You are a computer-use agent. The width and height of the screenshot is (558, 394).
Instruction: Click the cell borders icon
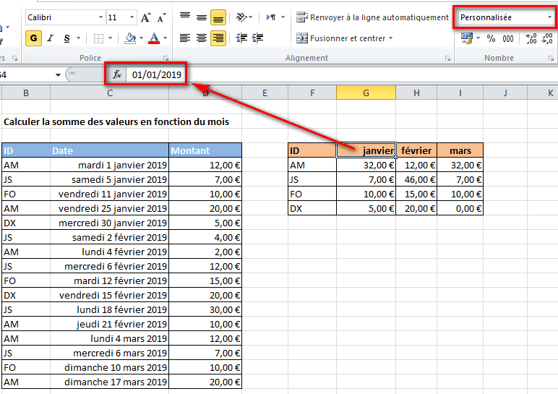click(98, 38)
